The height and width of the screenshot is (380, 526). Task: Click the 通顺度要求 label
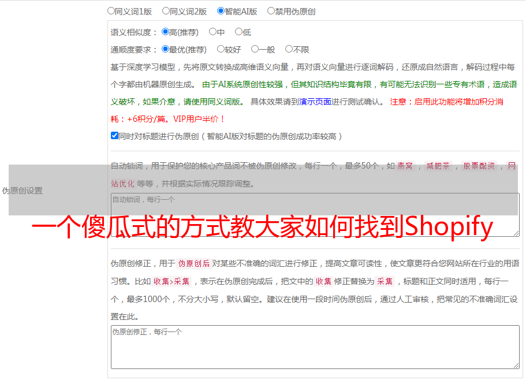(133, 50)
